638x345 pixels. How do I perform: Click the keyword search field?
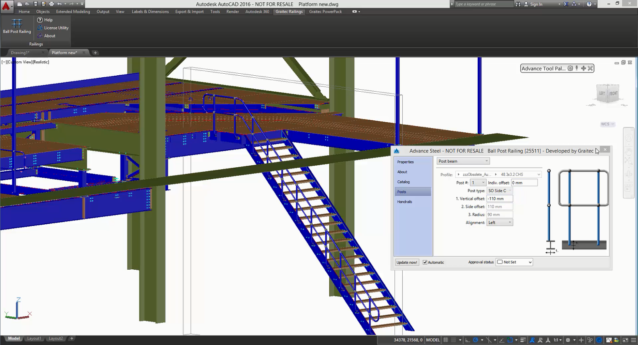(484, 4)
